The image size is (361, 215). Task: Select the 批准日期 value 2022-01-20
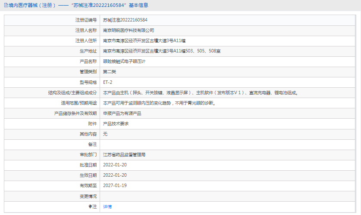(x=115, y=165)
